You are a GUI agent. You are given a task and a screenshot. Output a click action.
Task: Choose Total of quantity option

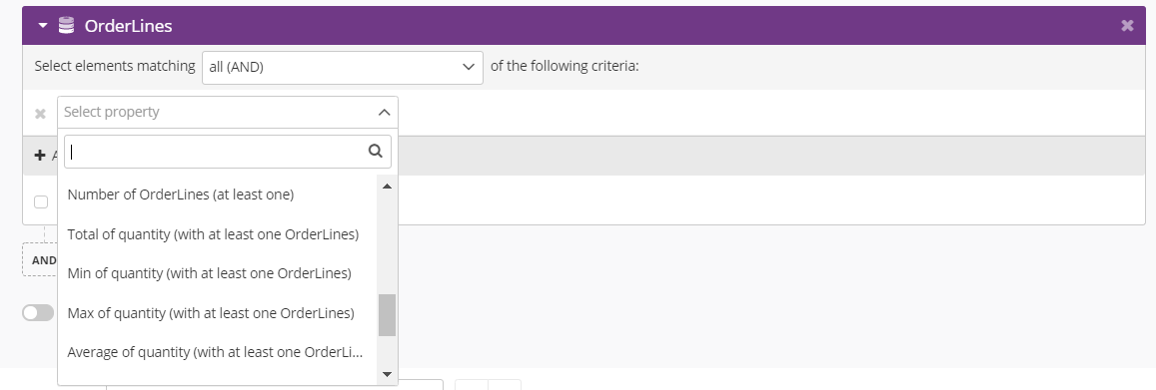coord(213,234)
